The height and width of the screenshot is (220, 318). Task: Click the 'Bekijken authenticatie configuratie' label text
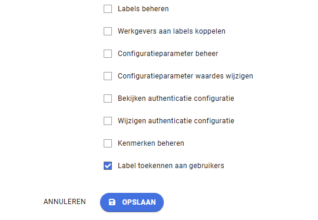pyautogui.click(x=176, y=98)
